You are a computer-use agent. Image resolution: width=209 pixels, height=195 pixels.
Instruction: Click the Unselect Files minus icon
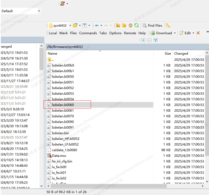click(x=149, y=40)
